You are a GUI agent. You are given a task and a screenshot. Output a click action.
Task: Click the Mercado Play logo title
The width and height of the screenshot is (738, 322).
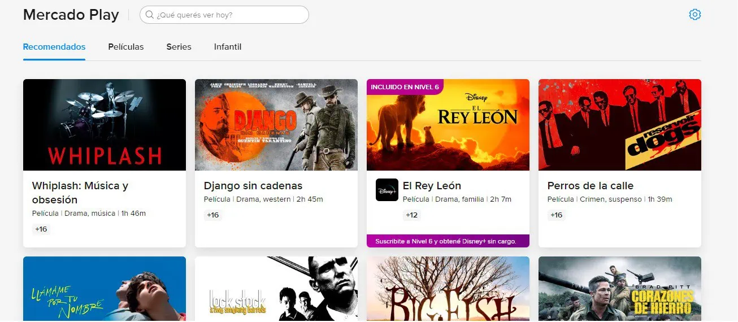coord(71,15)
